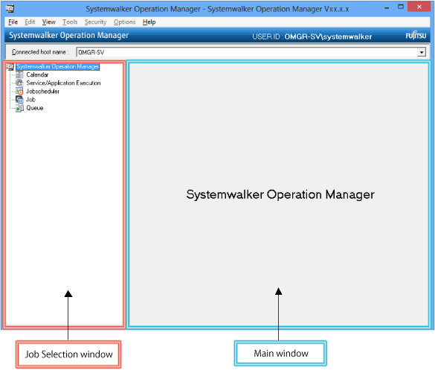Minimize the Systemwalker Operation Manager window
The image size is (435, 370).
coord(387,7)
